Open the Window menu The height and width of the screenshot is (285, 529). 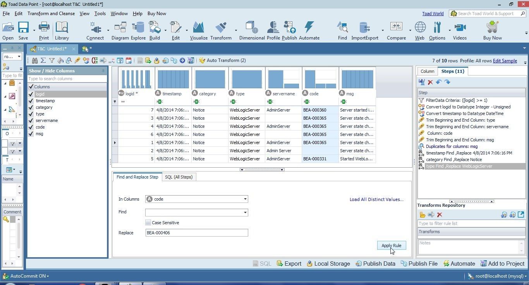pos(119,14)
